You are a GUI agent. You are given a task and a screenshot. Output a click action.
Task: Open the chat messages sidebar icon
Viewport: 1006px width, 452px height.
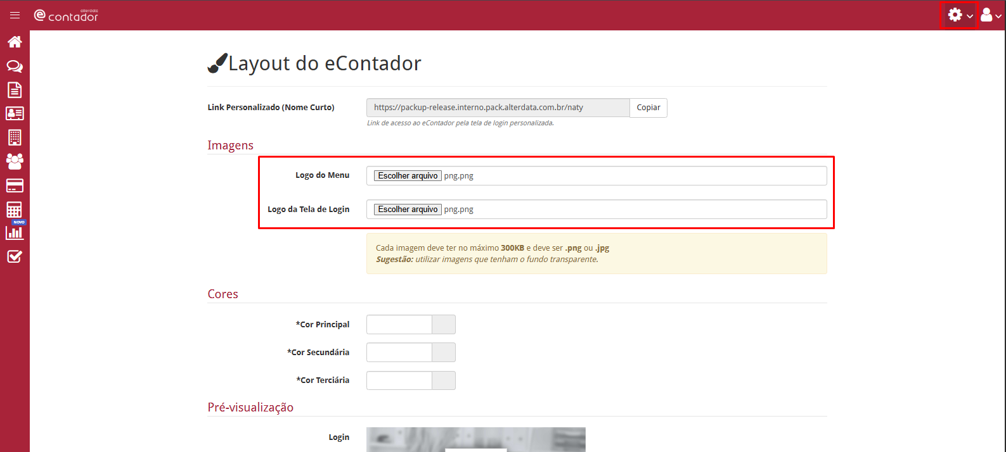(15, 66)
